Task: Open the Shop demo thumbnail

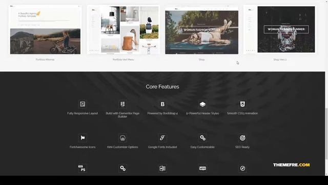Action: click(x=201, y=30)
